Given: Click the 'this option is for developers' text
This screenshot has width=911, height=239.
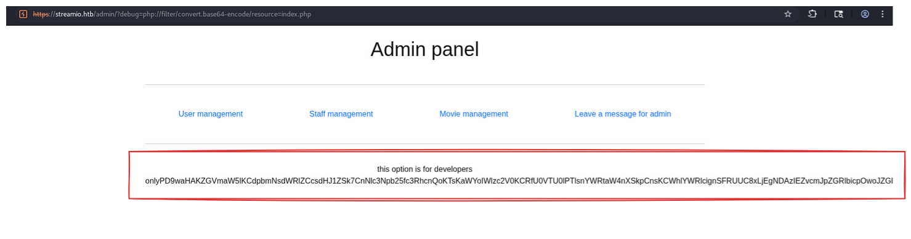Looking at the screenshot, I should click(x=425, y=169).
